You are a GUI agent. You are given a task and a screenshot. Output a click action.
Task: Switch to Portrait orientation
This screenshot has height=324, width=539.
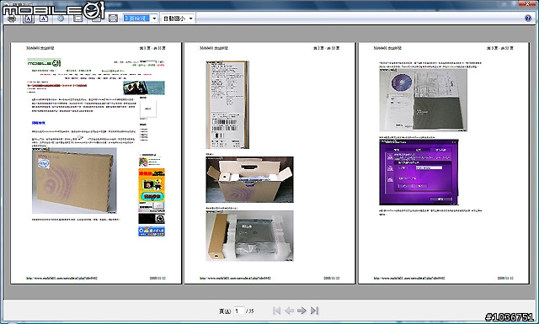point(28,19)
